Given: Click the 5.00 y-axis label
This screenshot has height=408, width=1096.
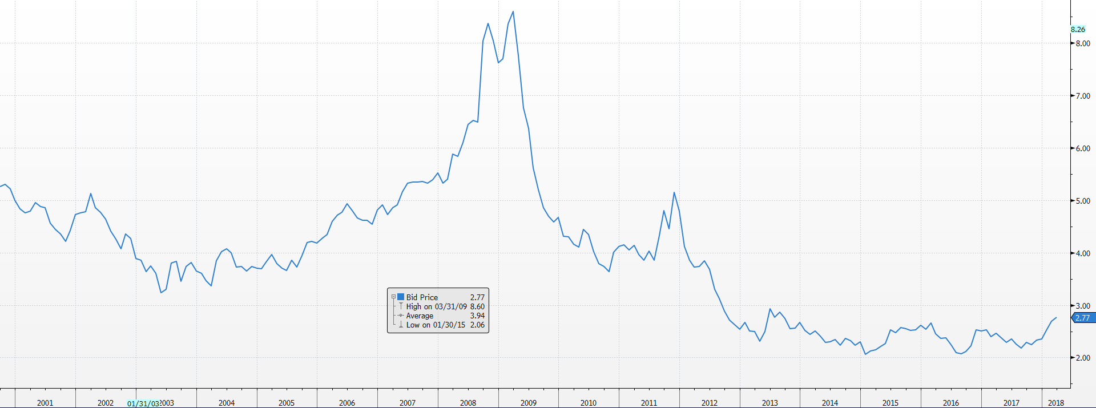Looking at the screenshot, I should coord(1083,201).
